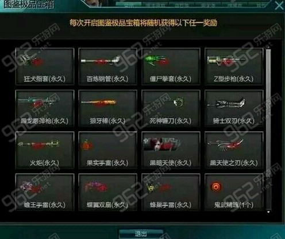Open the 黑暗天使(永久) character thumbnail
Viewport: 285px width, 239px height.
(171, 150)
